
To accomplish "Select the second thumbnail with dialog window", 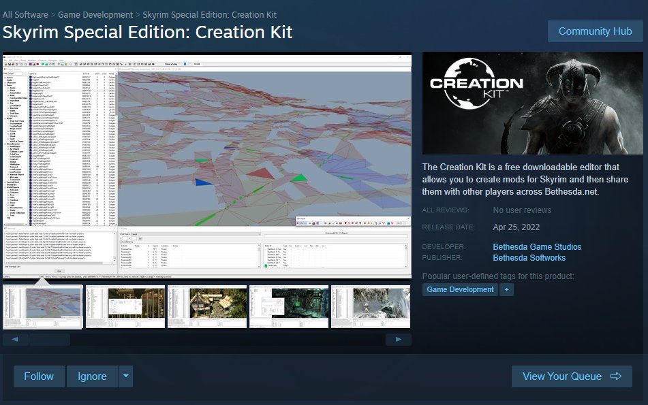I will (125, 307).
